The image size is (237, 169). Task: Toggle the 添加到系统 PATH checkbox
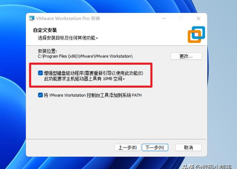(40, 95)
